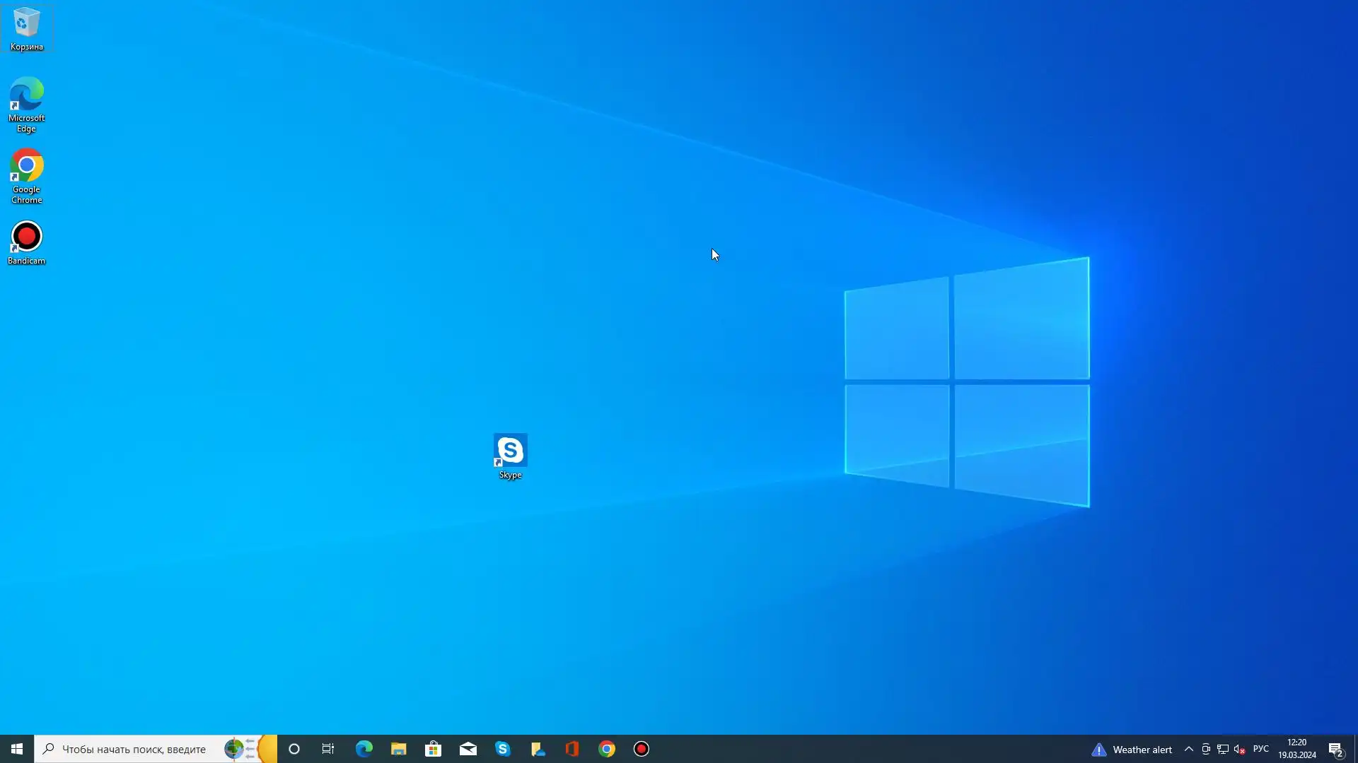Open Microsoft Store from the taskbar
The image size is (1358, 763).
[433, 749]
